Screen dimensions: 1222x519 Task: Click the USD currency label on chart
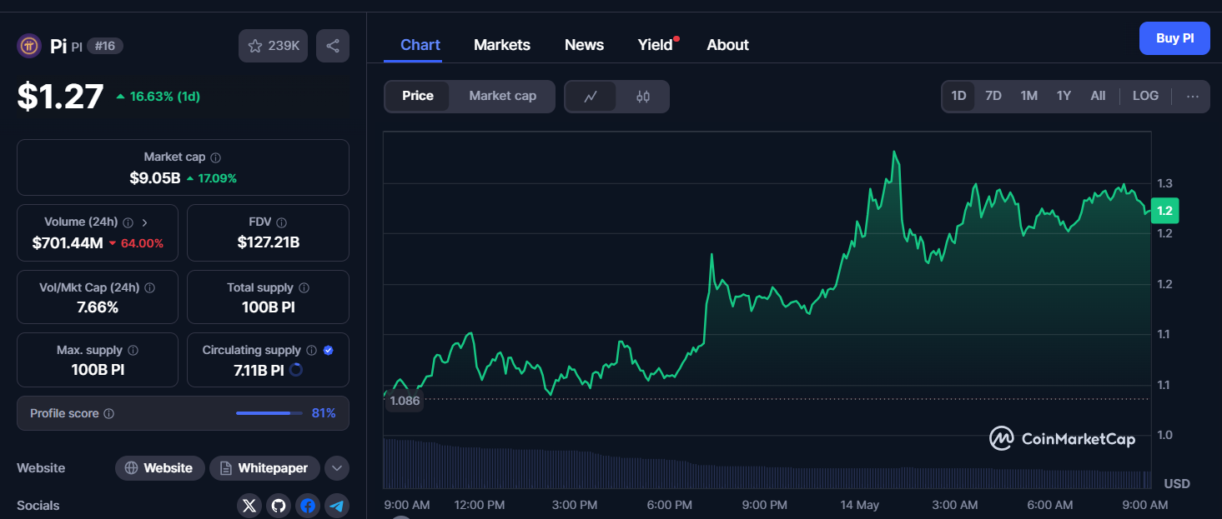click(1177, 483)
